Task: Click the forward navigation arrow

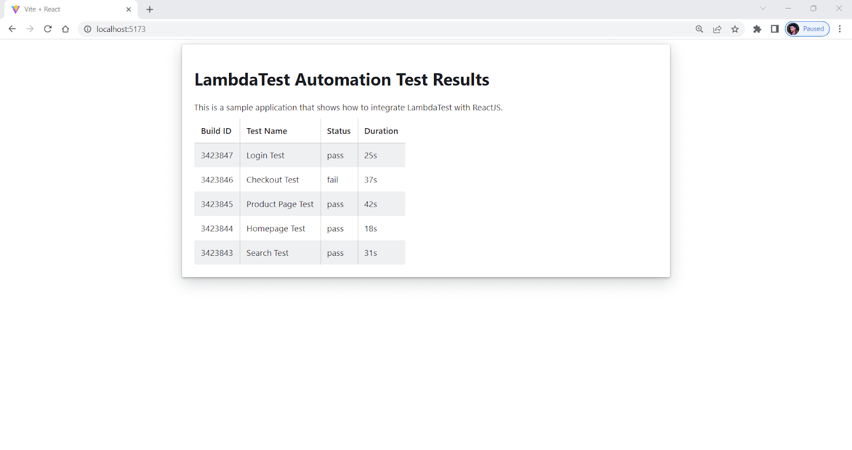Action: [x=30, y=29]
